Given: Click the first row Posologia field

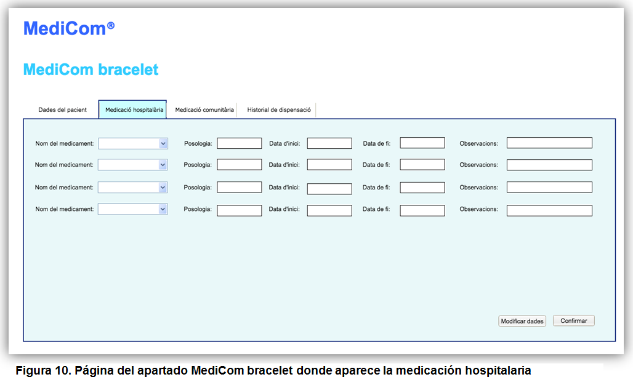Looking at the screenshot, I should pos(240,143).
